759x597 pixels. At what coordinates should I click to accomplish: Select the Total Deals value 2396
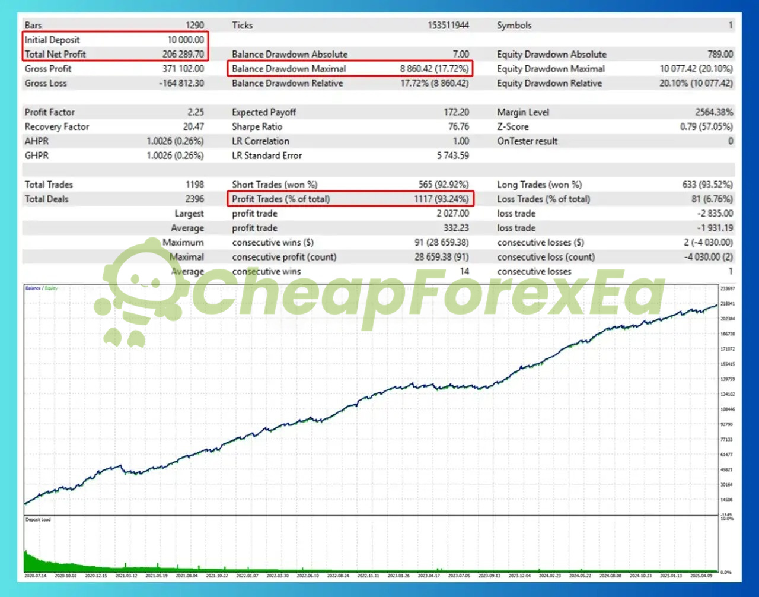194,199
